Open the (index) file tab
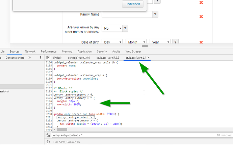This screenshot has width=233, height=145. (x=57, y=58)
